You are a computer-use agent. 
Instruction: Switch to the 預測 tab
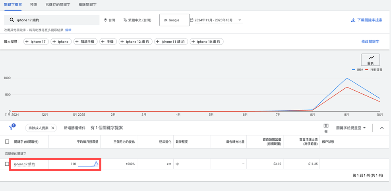tap(34, 5)
